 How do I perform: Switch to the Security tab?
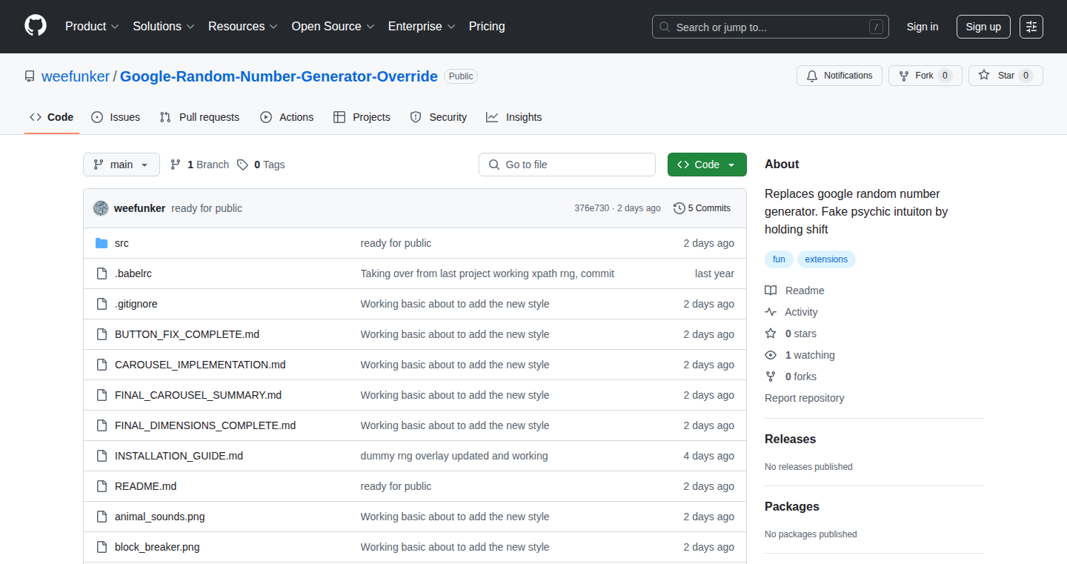click(x=438, y=117)
